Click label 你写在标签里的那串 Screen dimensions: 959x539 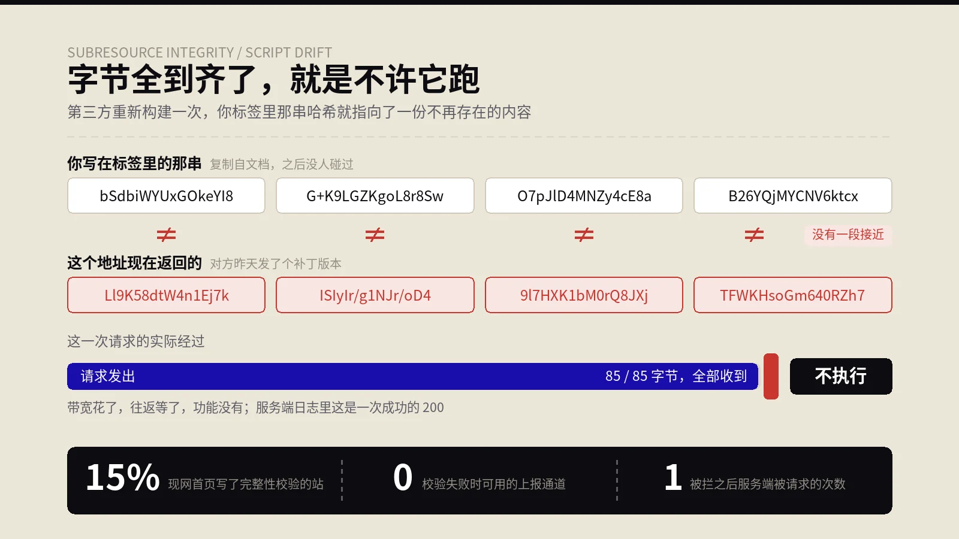click(x=134, y=163)
